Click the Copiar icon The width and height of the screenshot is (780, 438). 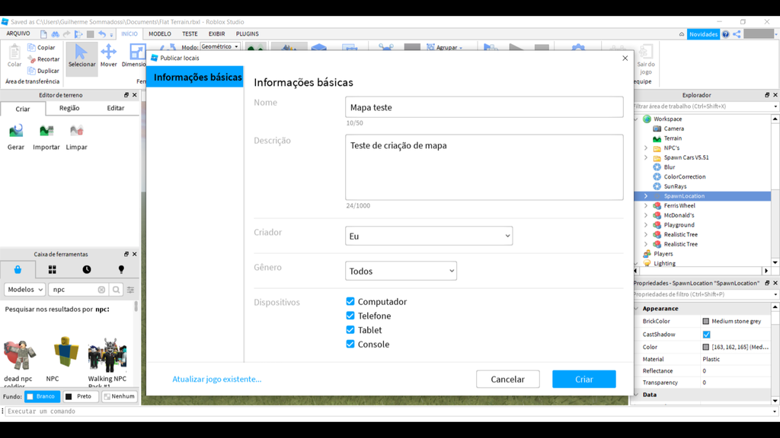(31, 47)
